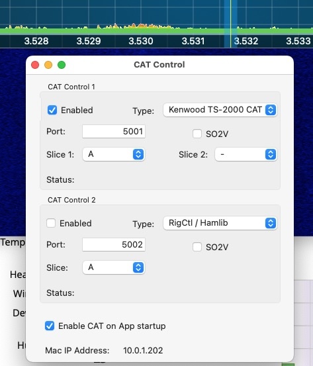The width and height of the screenshot is (313, 366).
Task: Open RigCtl / Hamlib type dropdown
Action: coord(220,223)
